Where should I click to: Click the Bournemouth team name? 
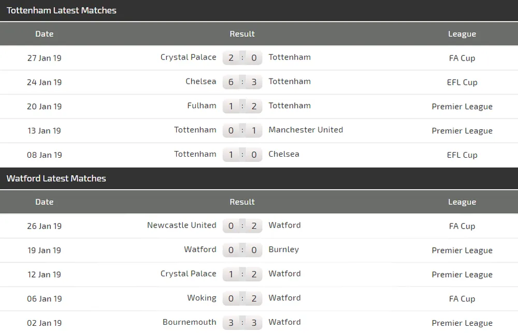coord(189,322)
